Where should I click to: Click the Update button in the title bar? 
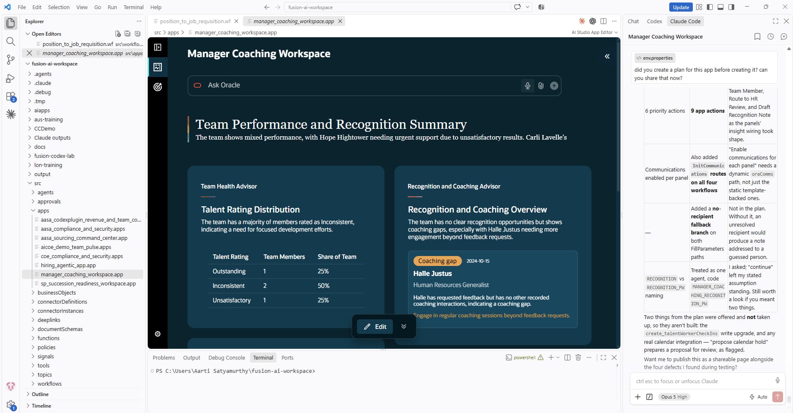[x=681, y=7]
